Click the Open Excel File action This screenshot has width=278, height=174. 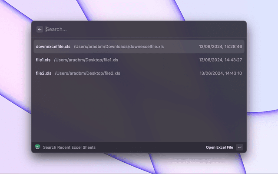(219, 147)
